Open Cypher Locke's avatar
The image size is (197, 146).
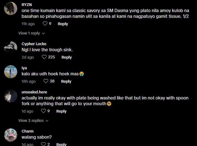pos(11,47)
